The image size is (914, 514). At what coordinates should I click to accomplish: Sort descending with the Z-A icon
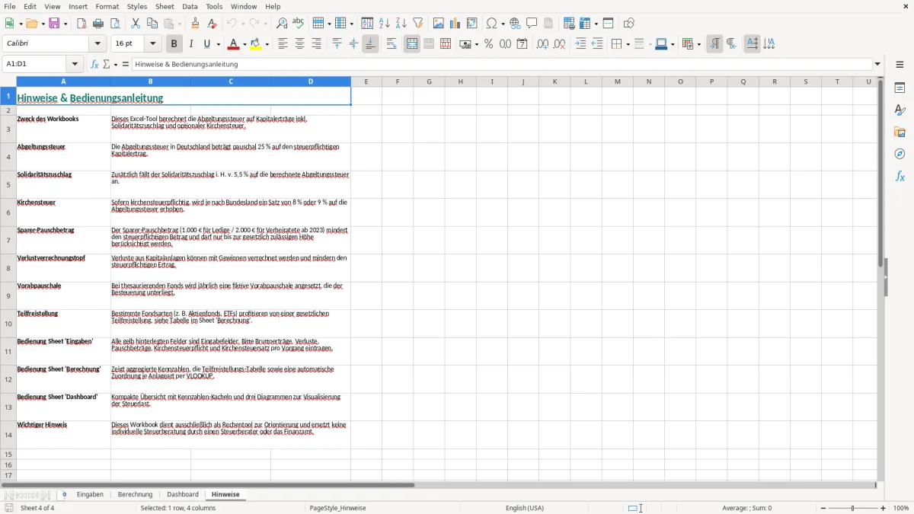pos(401,24)
